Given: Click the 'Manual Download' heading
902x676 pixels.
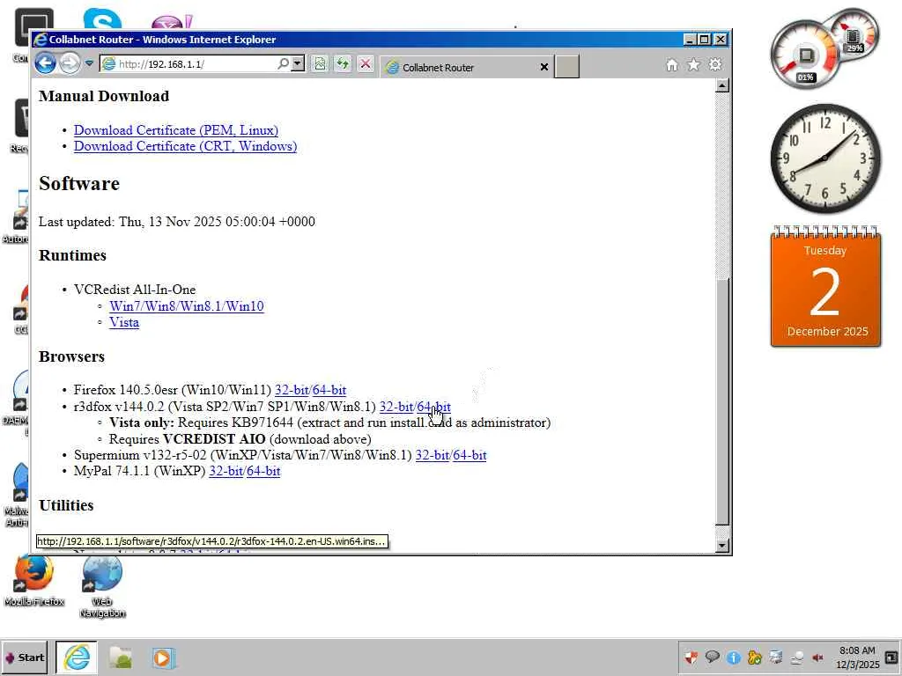Looking at the screenshot, I should point(104,96).
